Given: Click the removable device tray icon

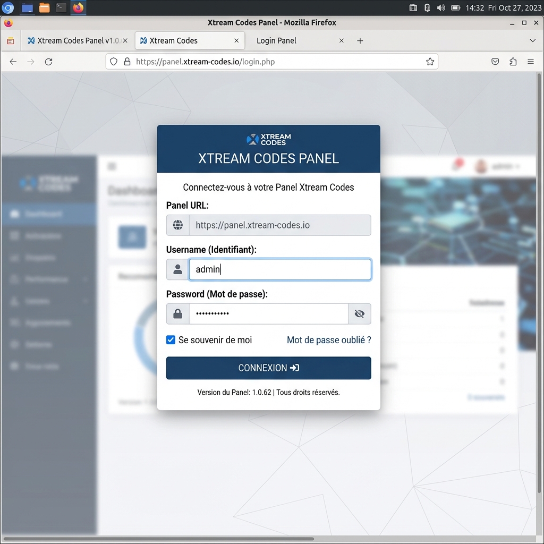Looking at the screenshot, I should tap(427, 8).
